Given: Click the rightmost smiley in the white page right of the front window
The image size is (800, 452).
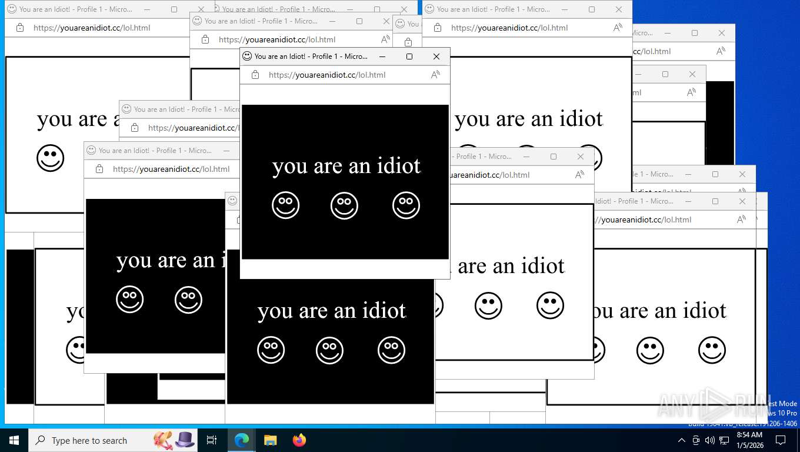Looking at the screenshot, I should click(x=551, y=305).
